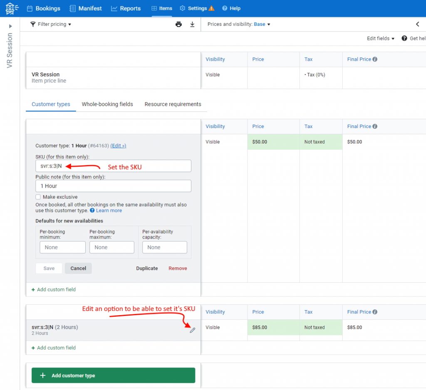Click Not taxed cell in 1 Hour row
426x390 pixels.
pos(321,142)
